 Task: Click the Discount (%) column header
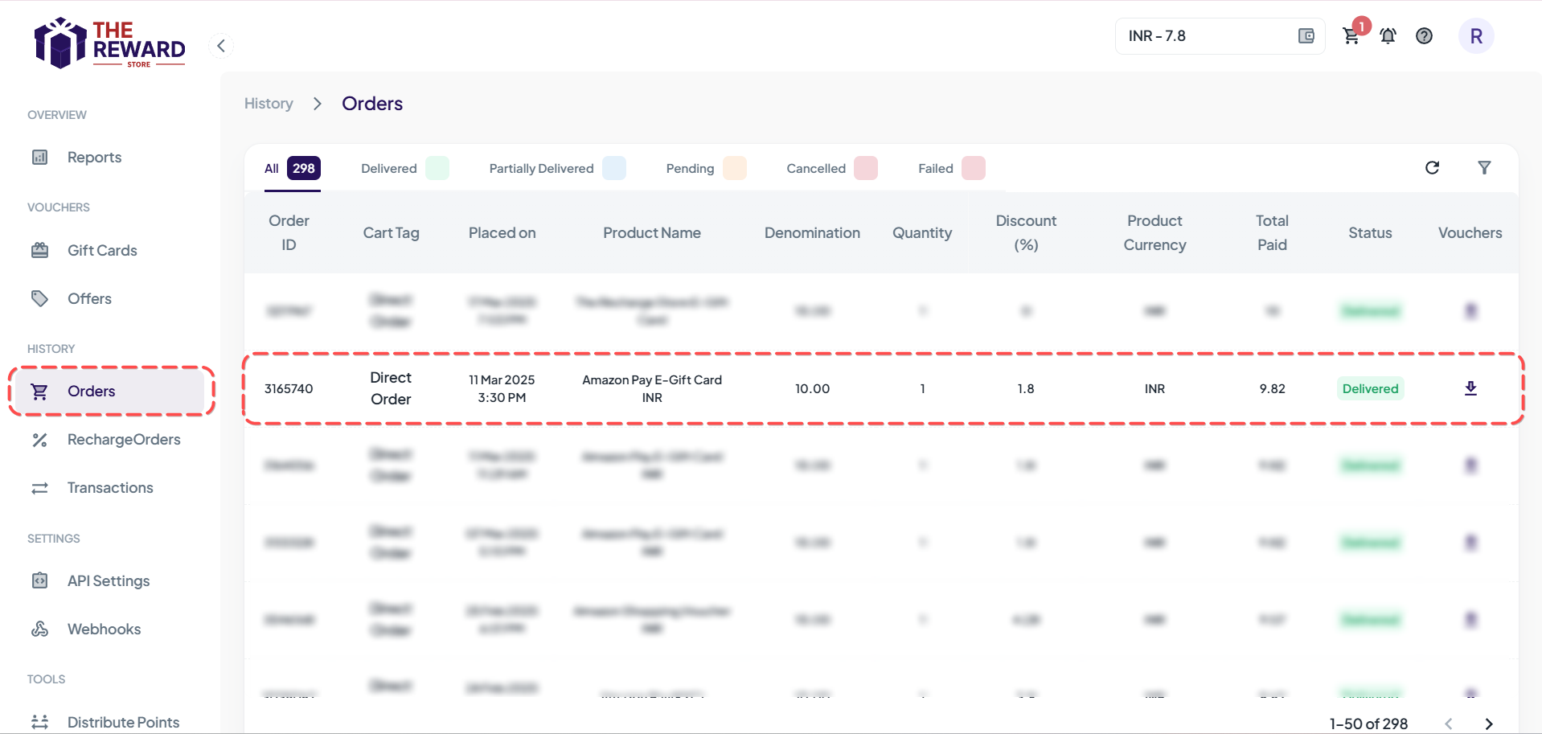click(1026, 232)
